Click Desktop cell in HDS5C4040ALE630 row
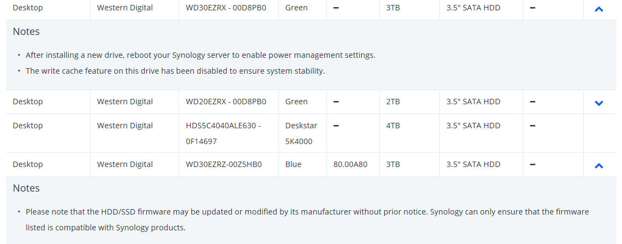This screenshot has height=244, width=622. [x=28, y=126]
